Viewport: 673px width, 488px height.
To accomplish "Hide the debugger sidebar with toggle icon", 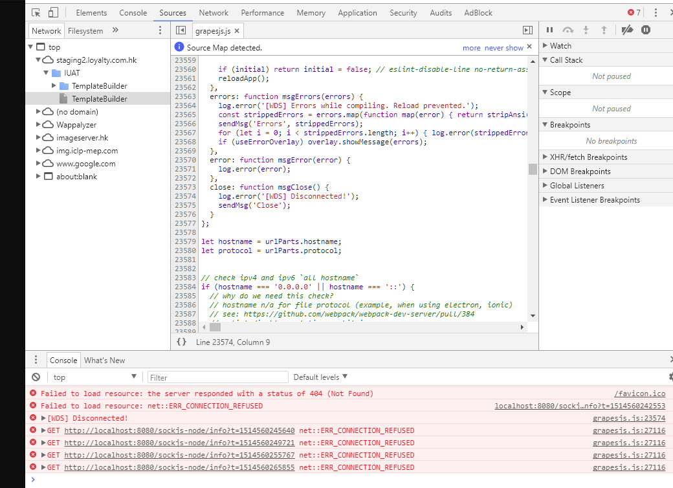I will coord(527,30).
